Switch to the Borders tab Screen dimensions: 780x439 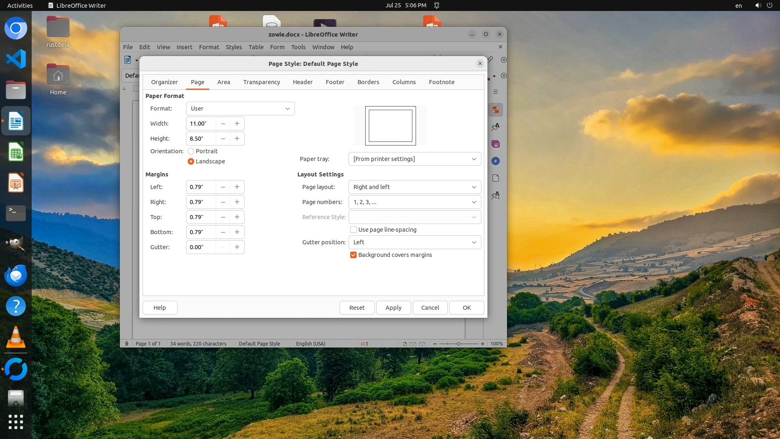pyautogui.click(x=368, y=82)
